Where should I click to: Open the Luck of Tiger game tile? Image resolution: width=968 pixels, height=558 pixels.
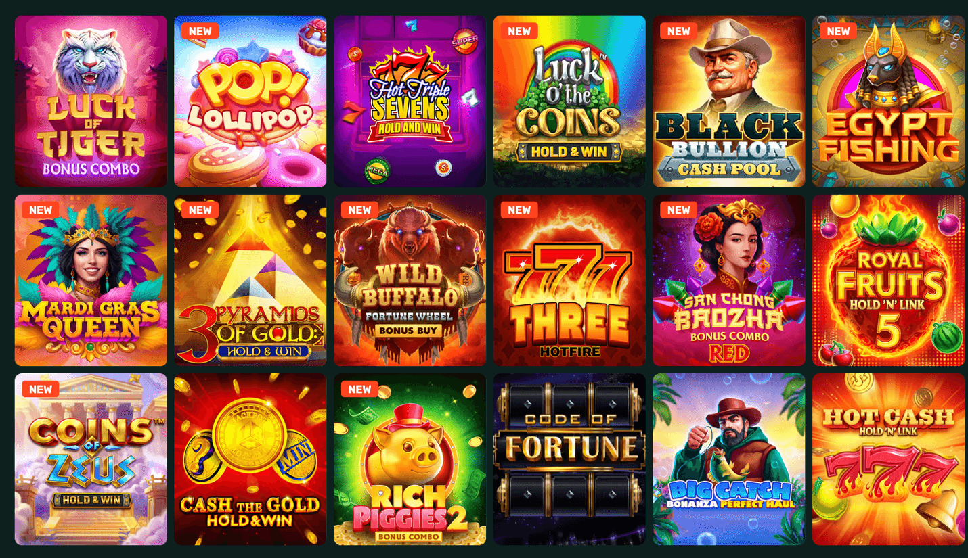(x=91, y=101)
